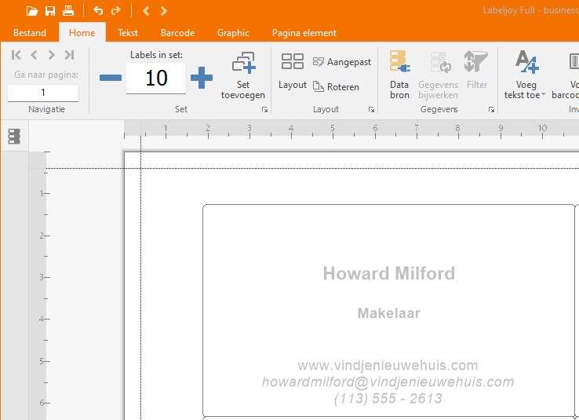The width and height of the screenshot is (579, 420).
Task: Select the (113) 555 - 2613 phone text
Action: point(388,399)
